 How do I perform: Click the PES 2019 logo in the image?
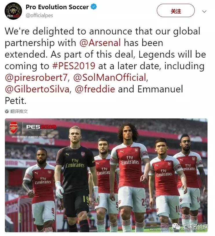click(41, 127)
